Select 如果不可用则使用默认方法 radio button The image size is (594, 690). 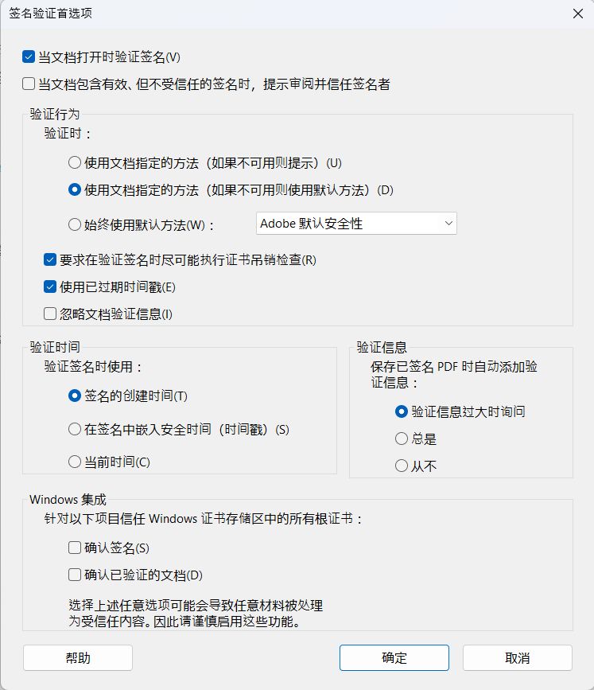[75, 190]
